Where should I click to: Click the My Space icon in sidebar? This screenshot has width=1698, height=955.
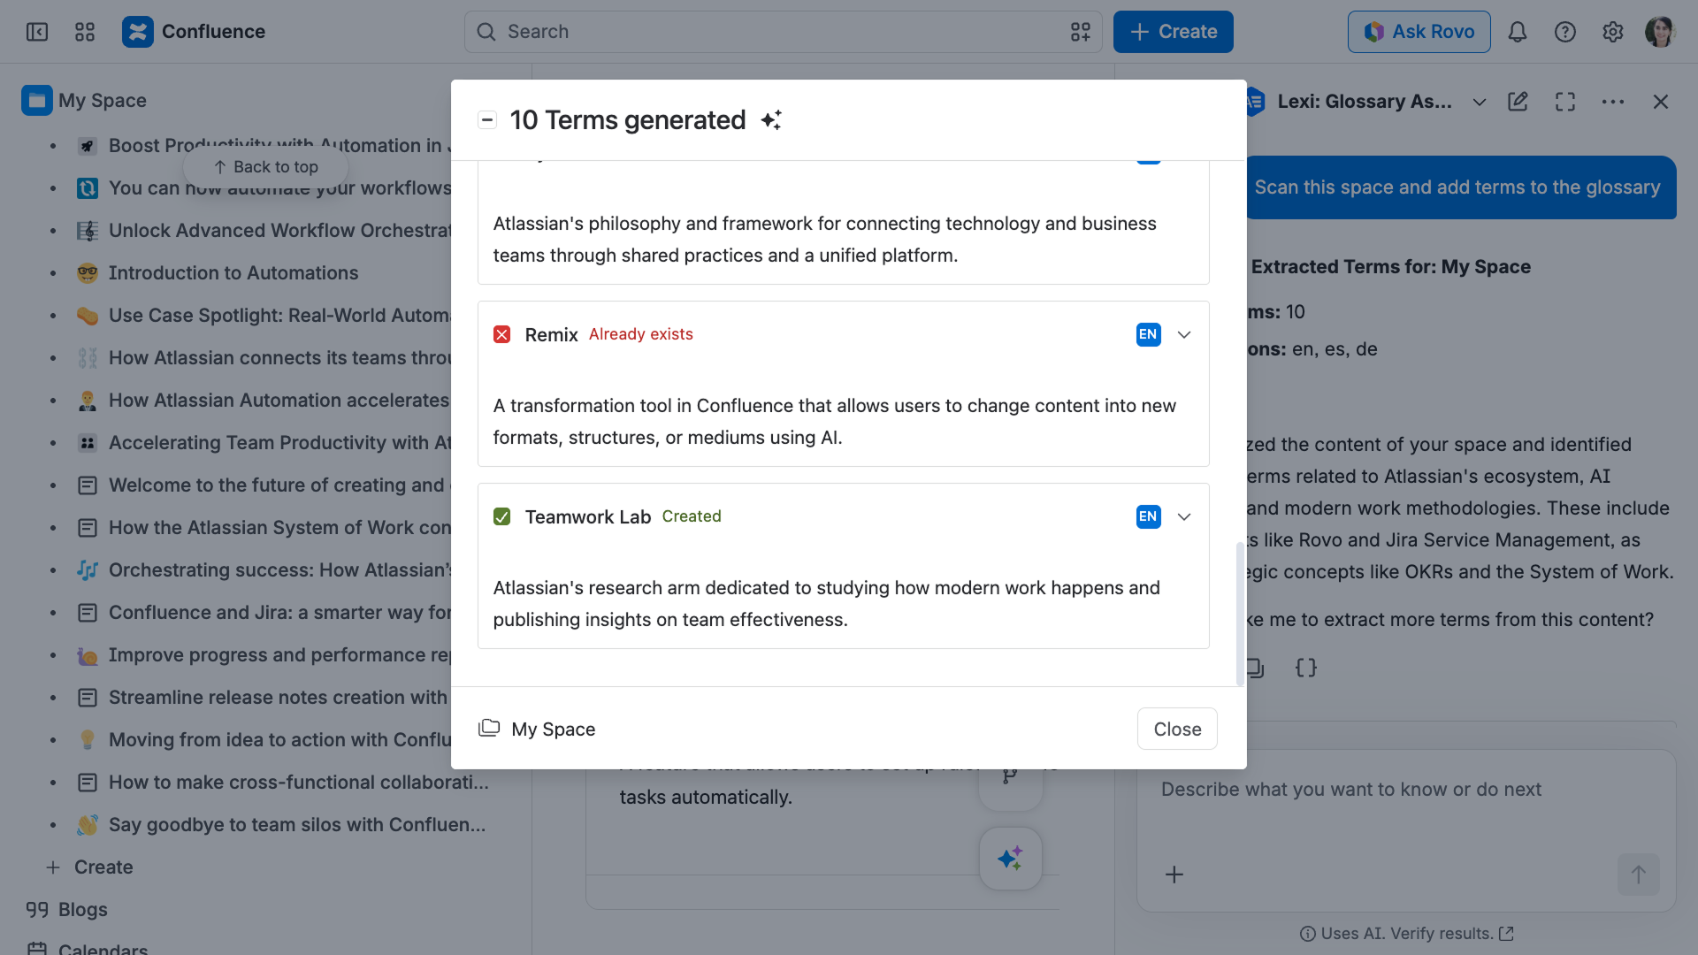36,101
